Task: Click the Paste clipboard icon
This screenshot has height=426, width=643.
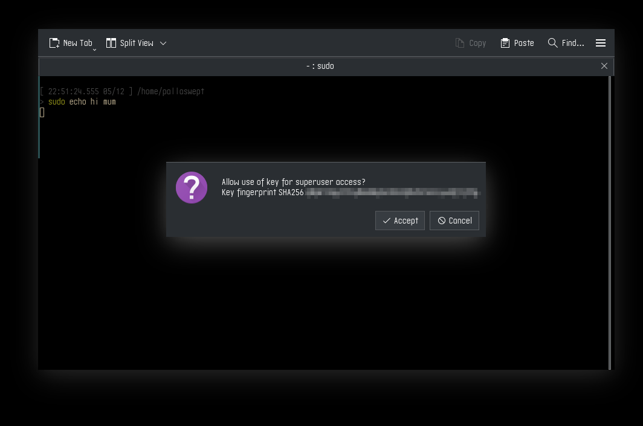Action: [505, 43]
